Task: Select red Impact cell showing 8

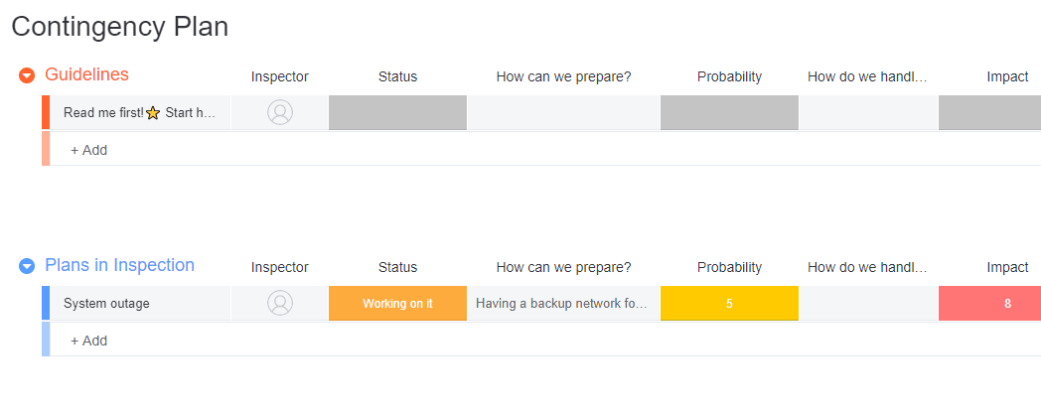Action: pyautogui.click(x=990, y=304)
